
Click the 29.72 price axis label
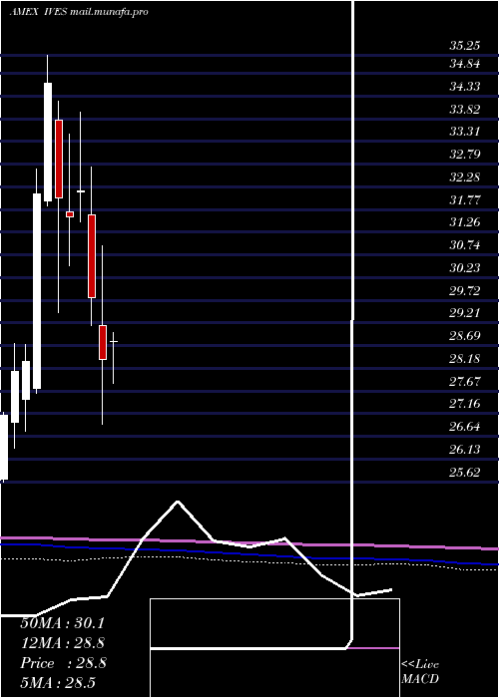click(465, 291)
